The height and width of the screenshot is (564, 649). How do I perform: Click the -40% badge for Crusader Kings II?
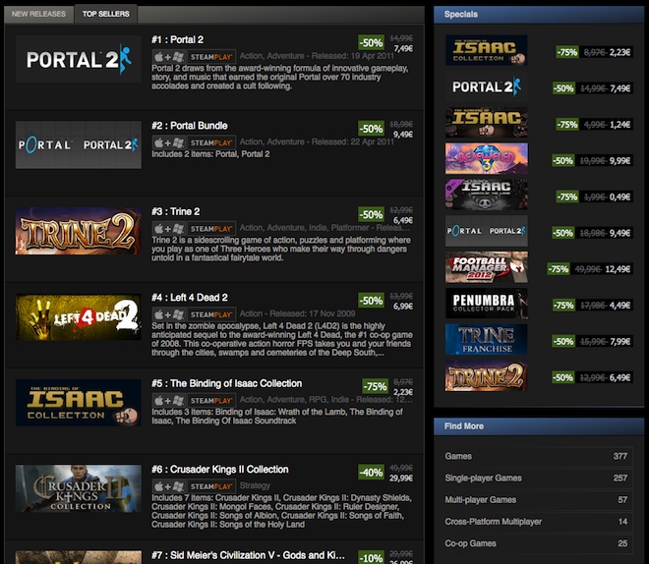pos(371,473)
